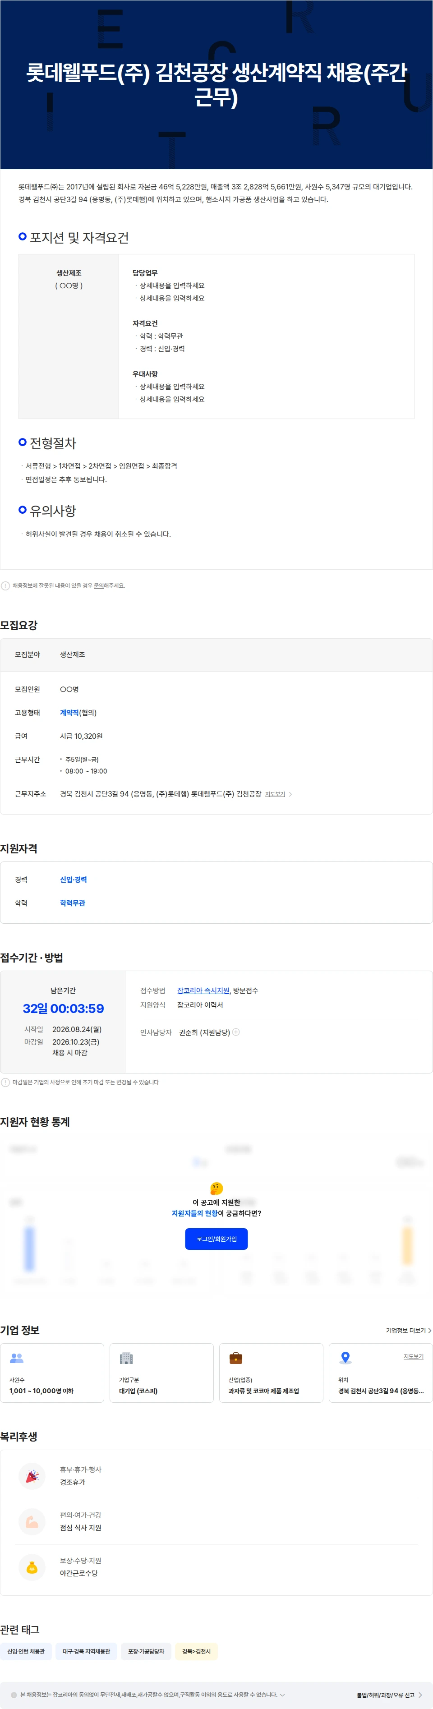Click chevron arrow after 근무지주소 지도보기
Image resolution: width=433 pixels, height=1709 pixels.
(290, 794)
